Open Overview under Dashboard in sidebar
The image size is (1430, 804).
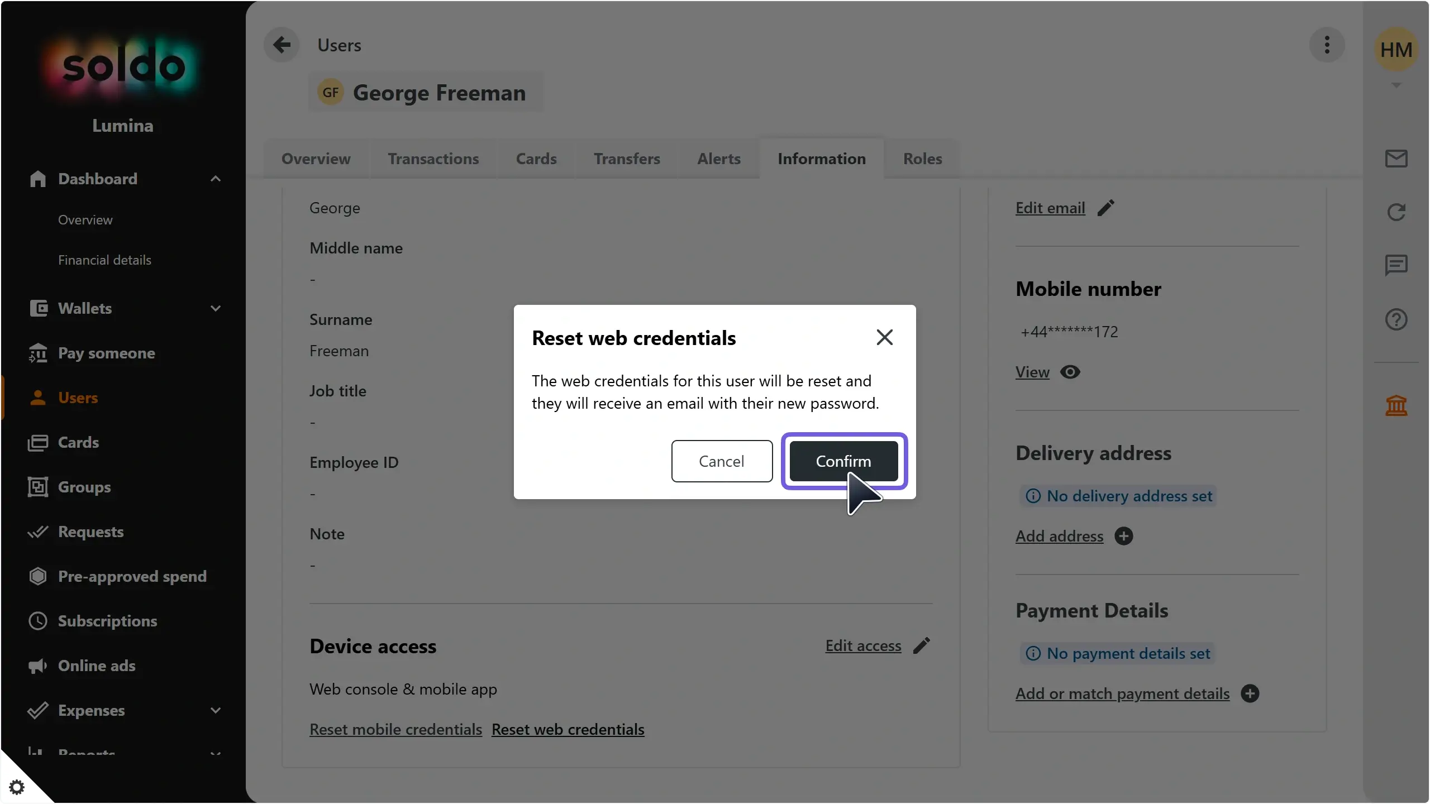click(x=85, y=219)
